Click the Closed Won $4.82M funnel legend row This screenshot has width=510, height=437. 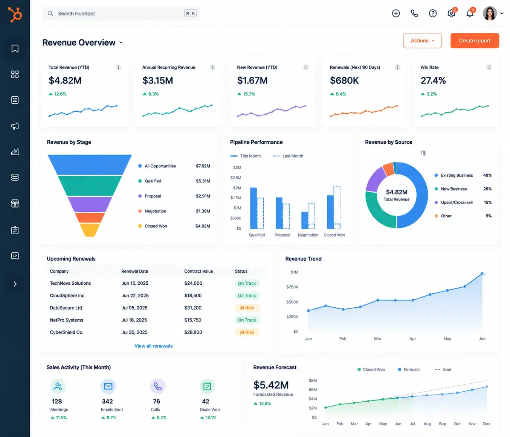click(174, 226)
